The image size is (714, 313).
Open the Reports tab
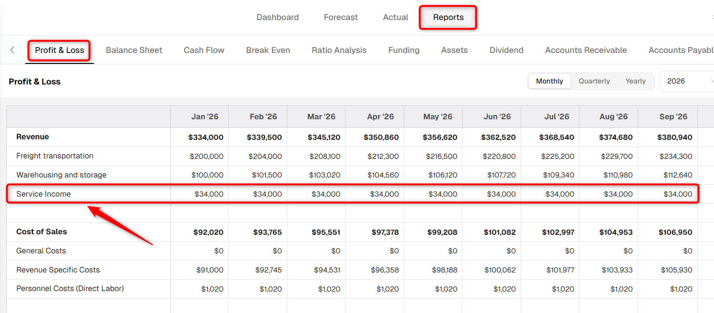(448, 17)
